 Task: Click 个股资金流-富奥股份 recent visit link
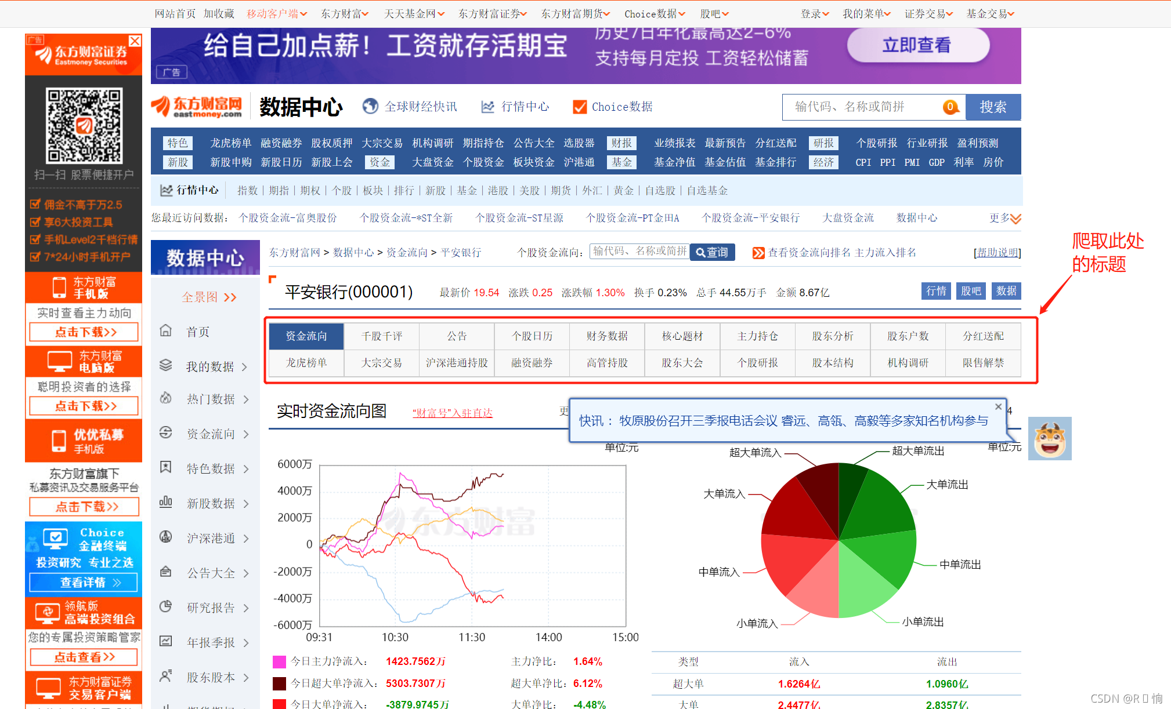click(x=288, y=218)
